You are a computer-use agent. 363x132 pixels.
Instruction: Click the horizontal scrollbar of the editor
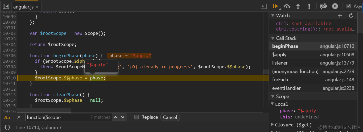(44, 110)
